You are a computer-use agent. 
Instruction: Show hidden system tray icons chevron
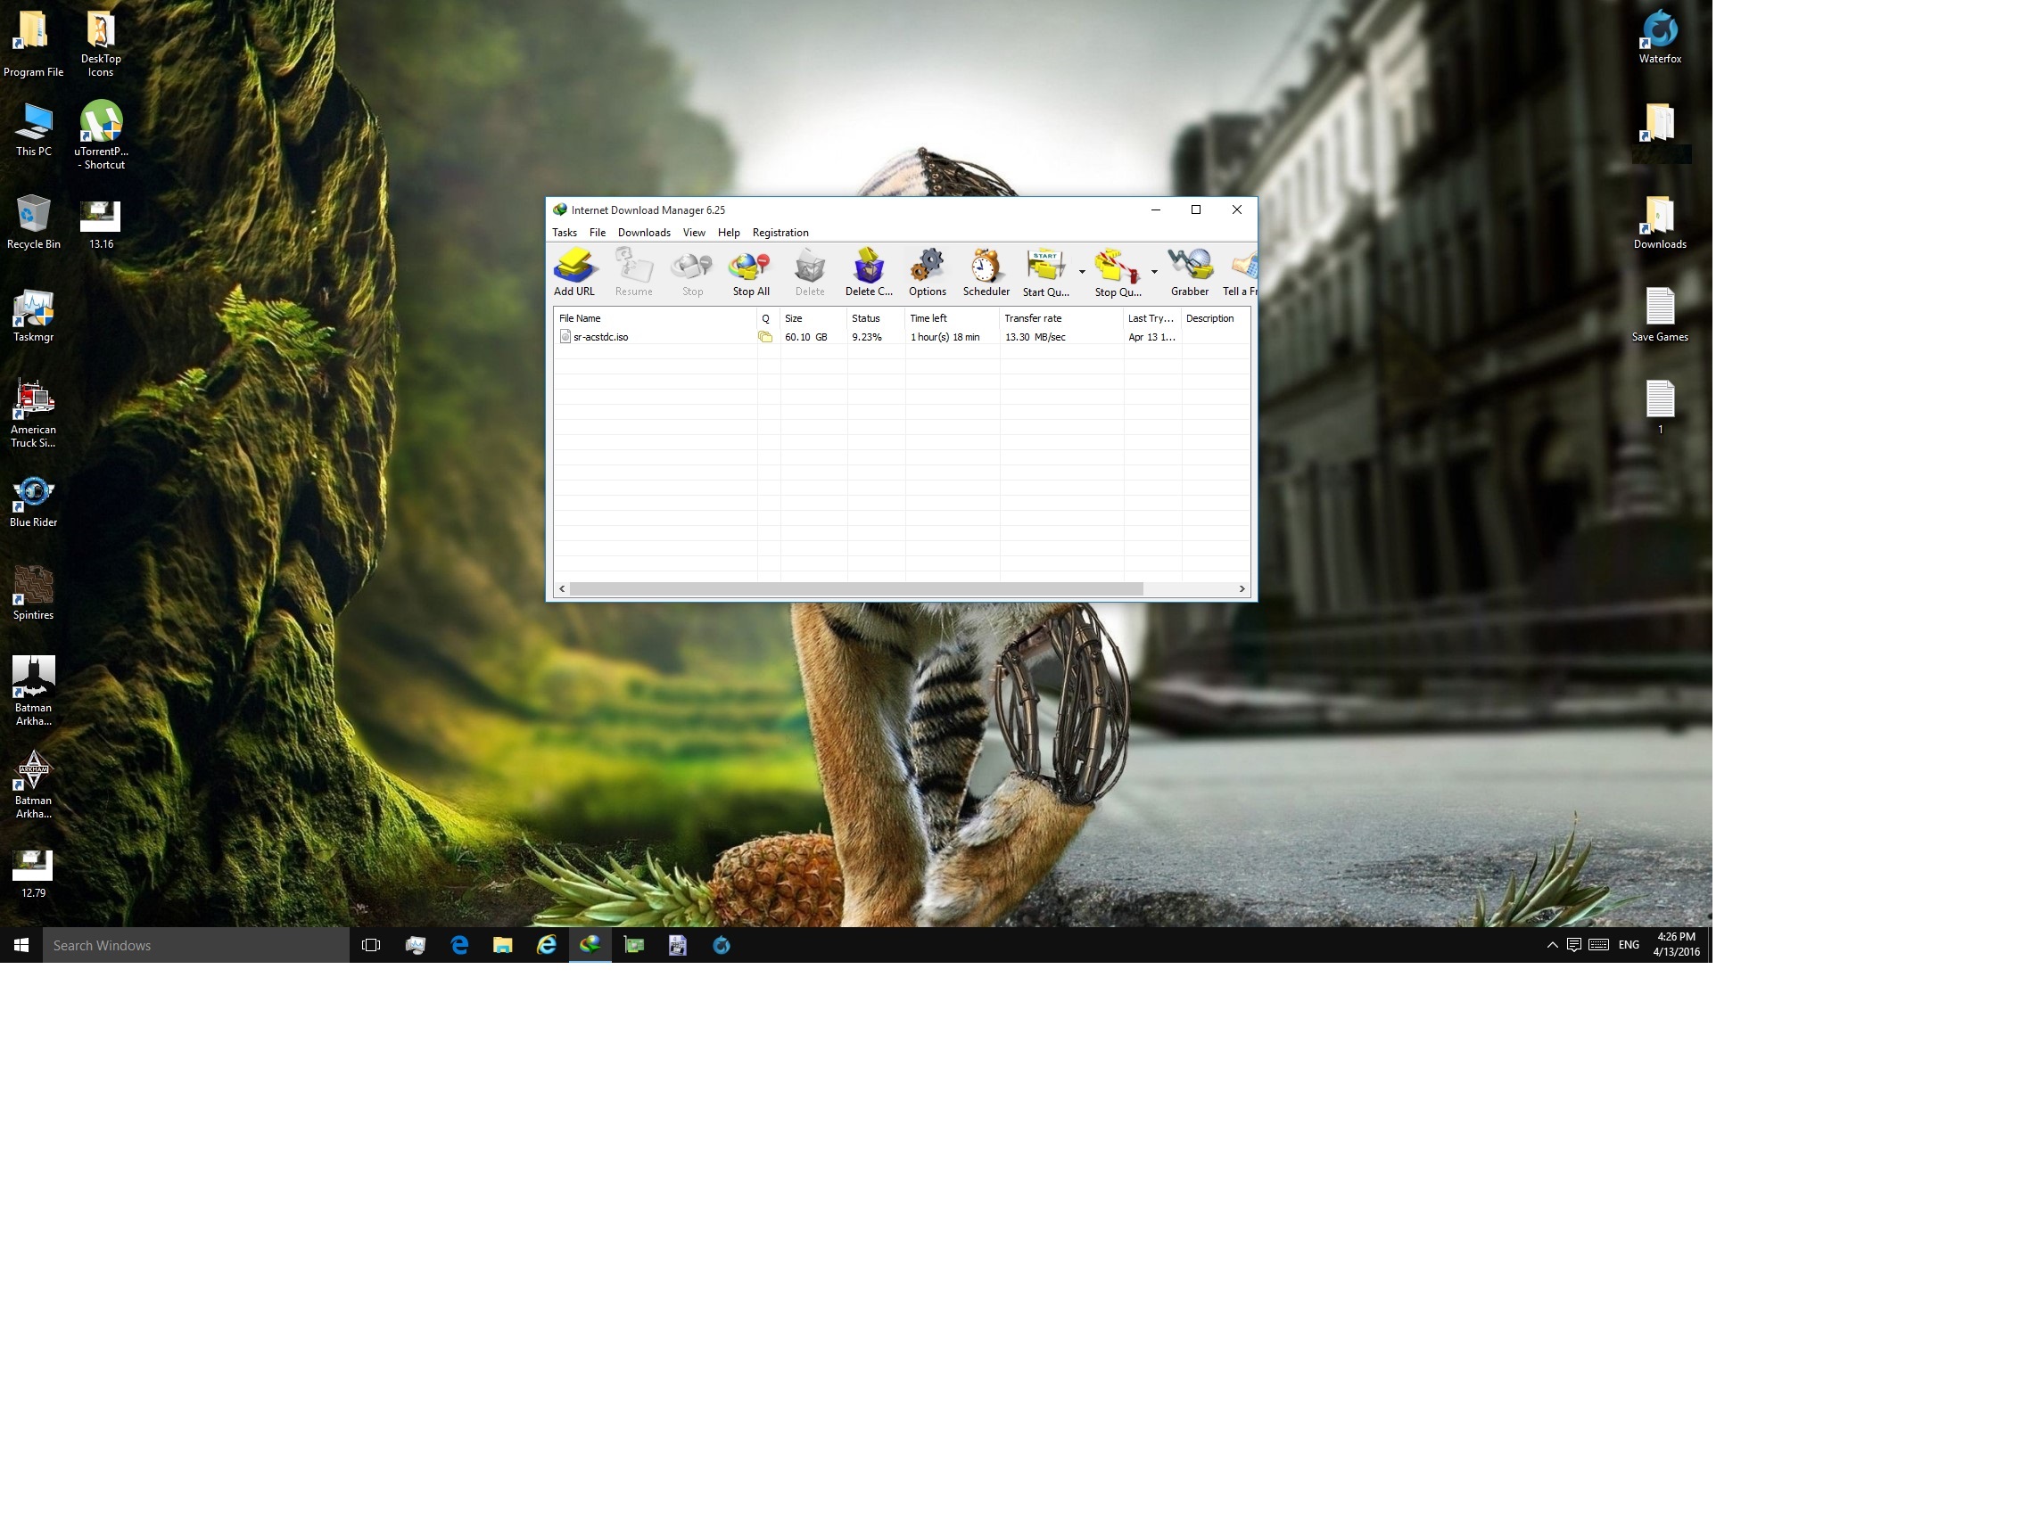[x=1552, y=945]
